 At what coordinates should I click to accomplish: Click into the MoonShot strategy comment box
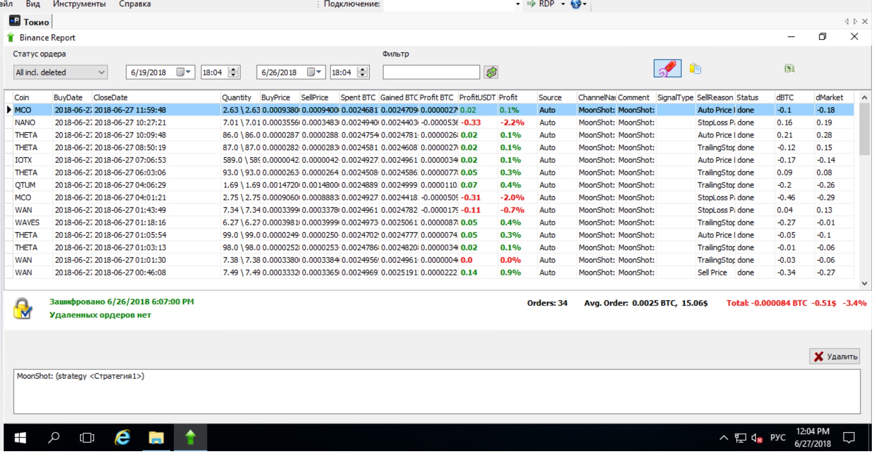(x=437, y=391)
